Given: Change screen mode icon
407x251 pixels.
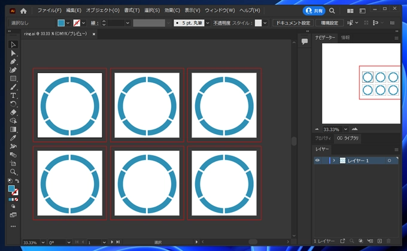Looking at the screenshot, I should pyautogui.click(x=13, y=215).
